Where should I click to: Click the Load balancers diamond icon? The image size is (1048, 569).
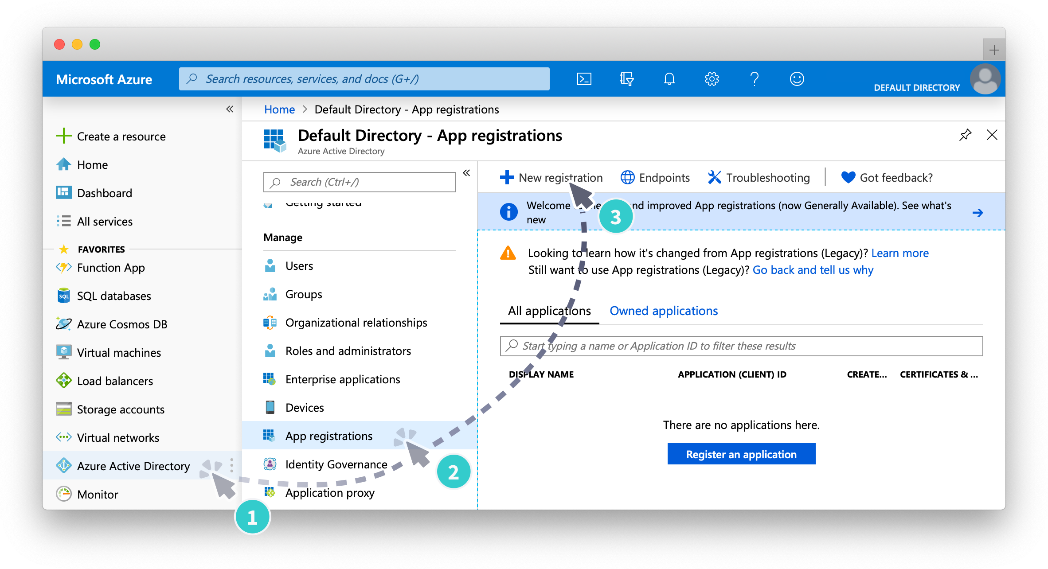63,380
